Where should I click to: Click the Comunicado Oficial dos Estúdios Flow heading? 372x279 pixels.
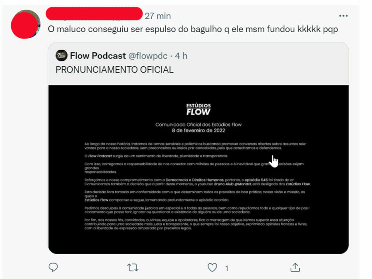[x=198, y=124]
